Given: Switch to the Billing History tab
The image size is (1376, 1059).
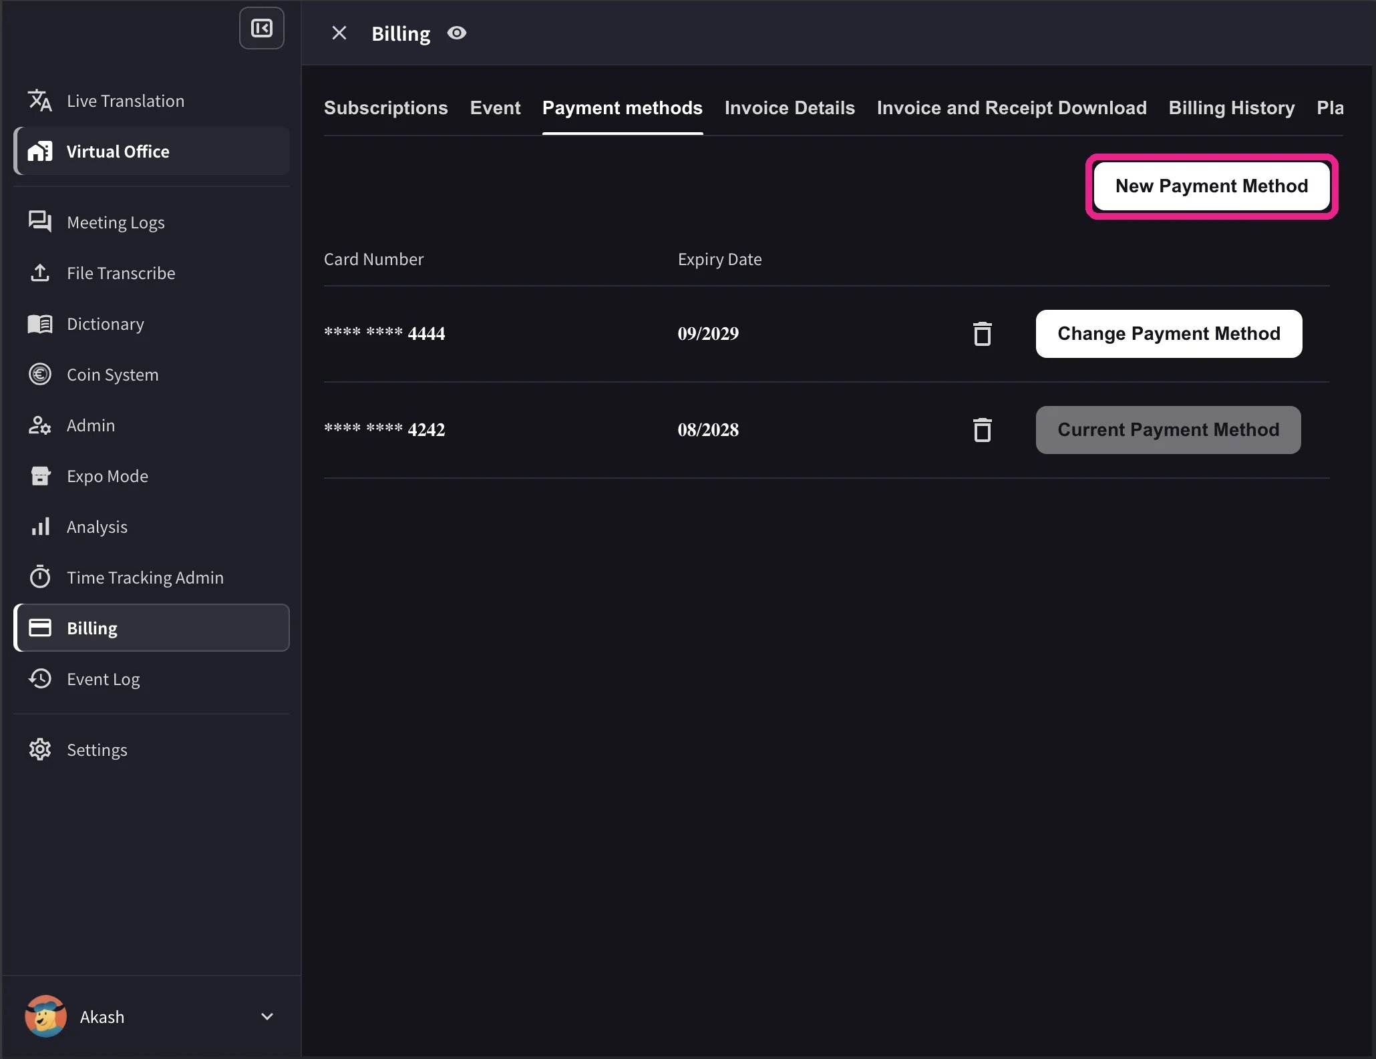Looking at the screenshot, I should point(1232,108).
